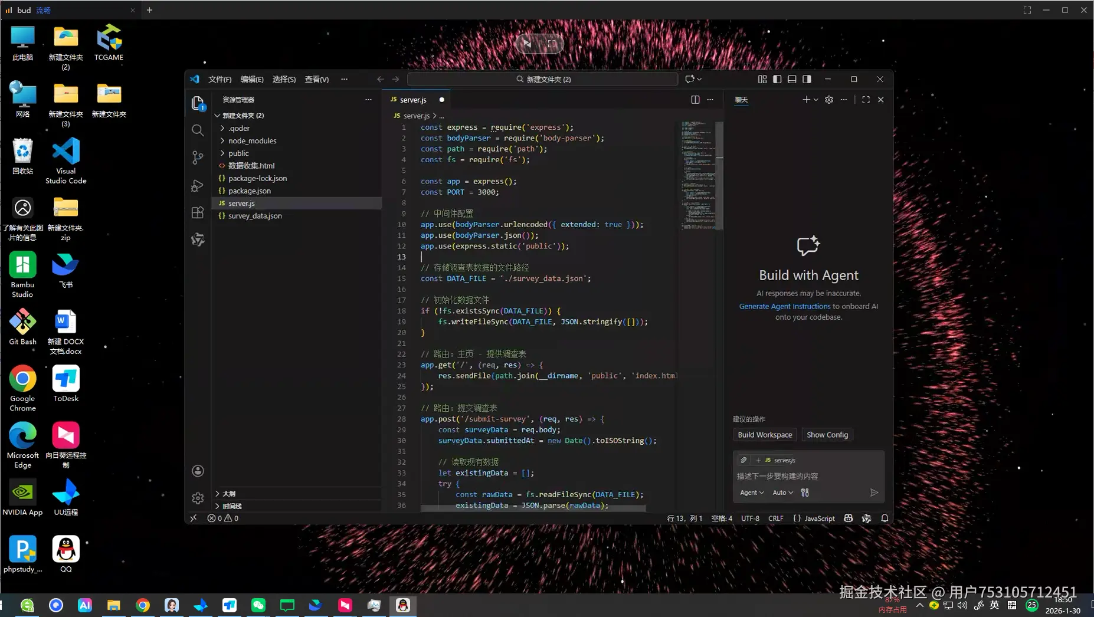Click the Show Config button
This screenshot has width=1094, height=617.
827,435
